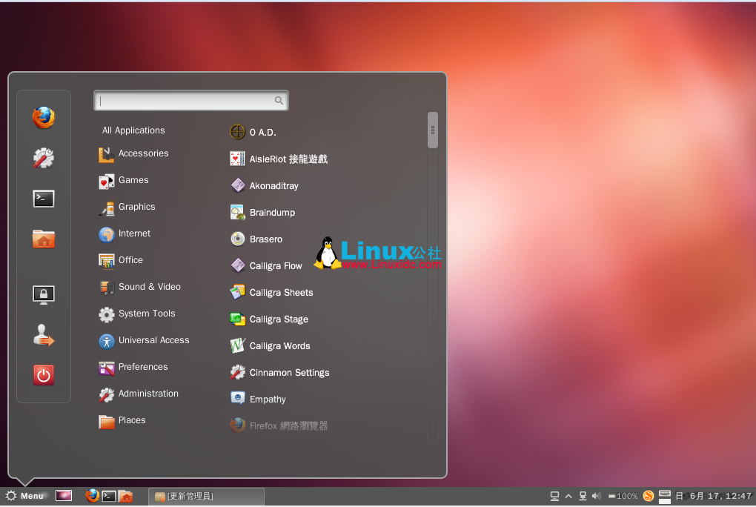The width and height of the screenshot is (756, 507).
Task: Open the Graphics category
Action: point(127,207)
